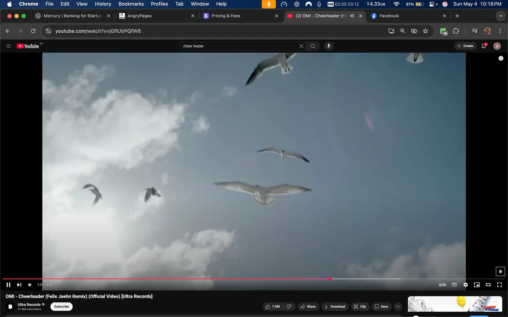Open the video info card icon

tap(501, 58)
